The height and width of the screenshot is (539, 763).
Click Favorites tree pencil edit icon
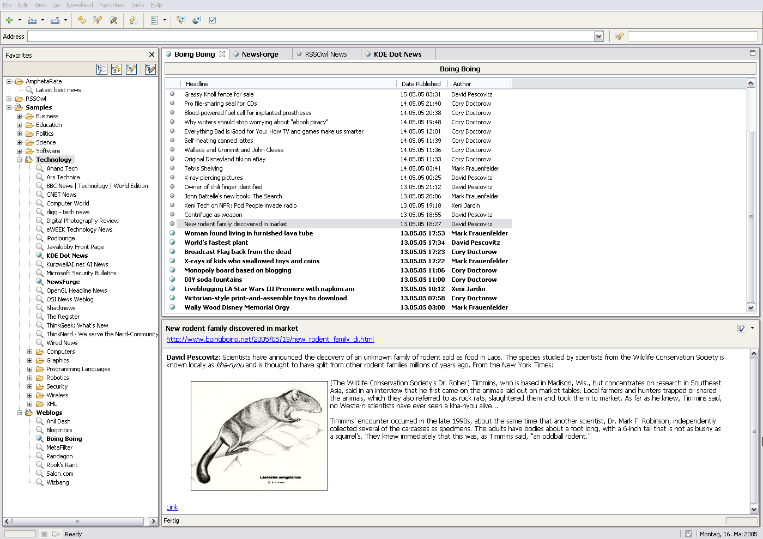click(x=150, y=69)
